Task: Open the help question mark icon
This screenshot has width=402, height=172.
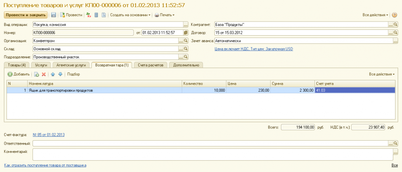Action: pyautogui.click(x=394, y=15)
